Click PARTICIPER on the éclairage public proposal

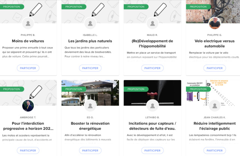pyautogui.click(x=214, y=150)
